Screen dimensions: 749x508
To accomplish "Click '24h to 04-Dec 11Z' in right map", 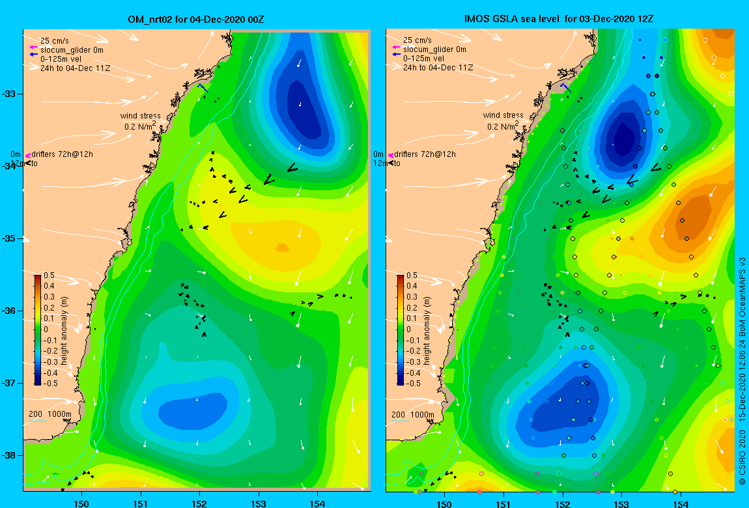I will pos(438,68).
